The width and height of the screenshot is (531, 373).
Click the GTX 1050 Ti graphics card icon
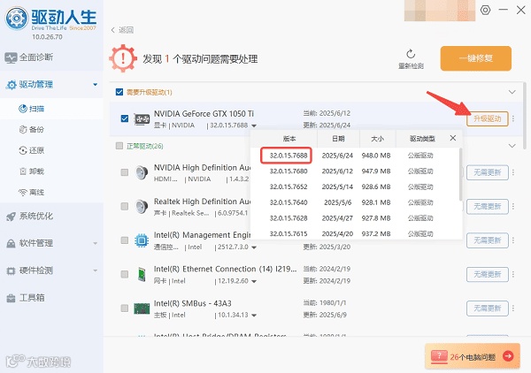coord(142,119)
